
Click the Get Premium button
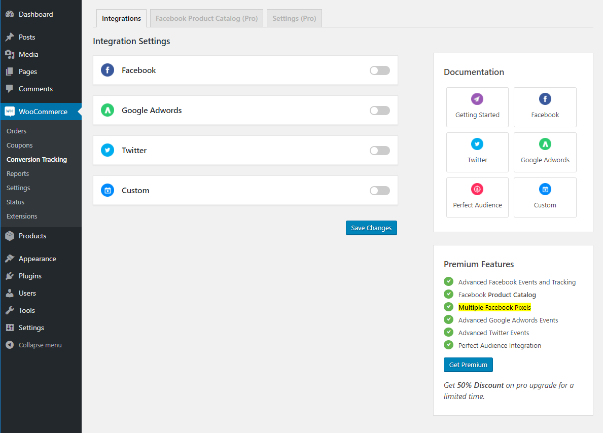click(468, 365)
